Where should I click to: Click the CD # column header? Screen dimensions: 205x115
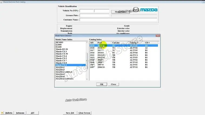(151, 43)
